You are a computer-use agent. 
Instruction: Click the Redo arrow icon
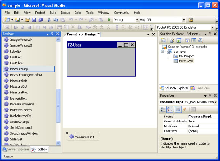click(81, 20)
